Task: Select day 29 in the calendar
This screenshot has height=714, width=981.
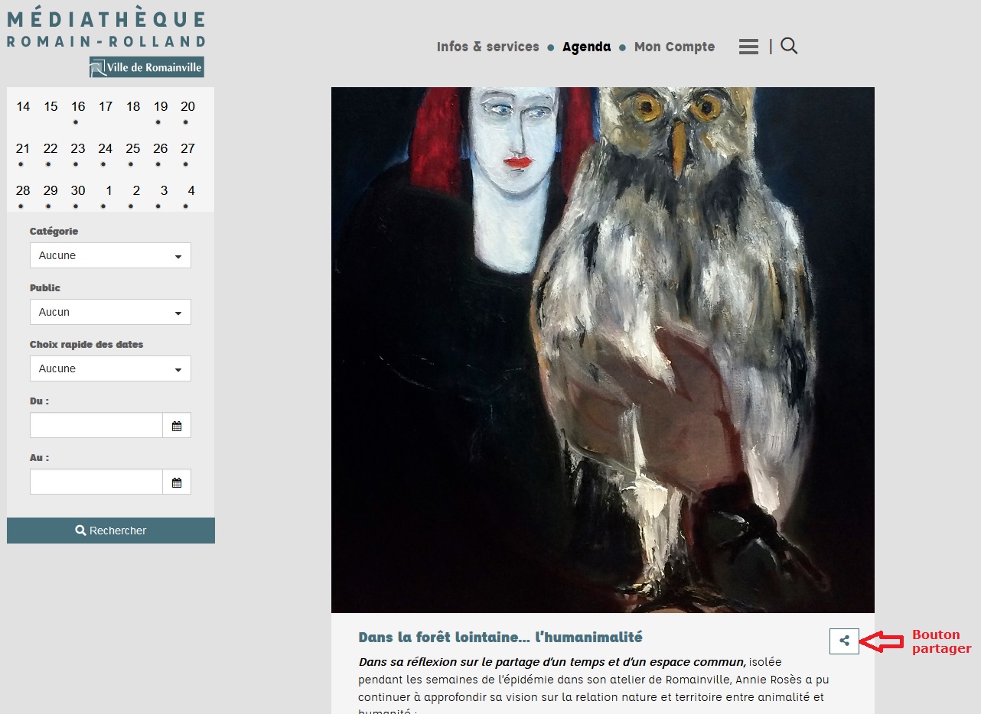Action: point(51,191)
